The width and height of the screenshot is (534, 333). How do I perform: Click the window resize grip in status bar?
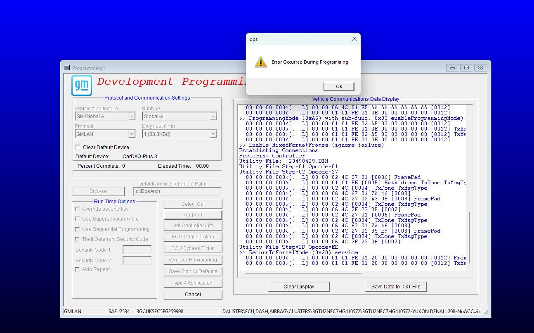[x=486, y=312]
